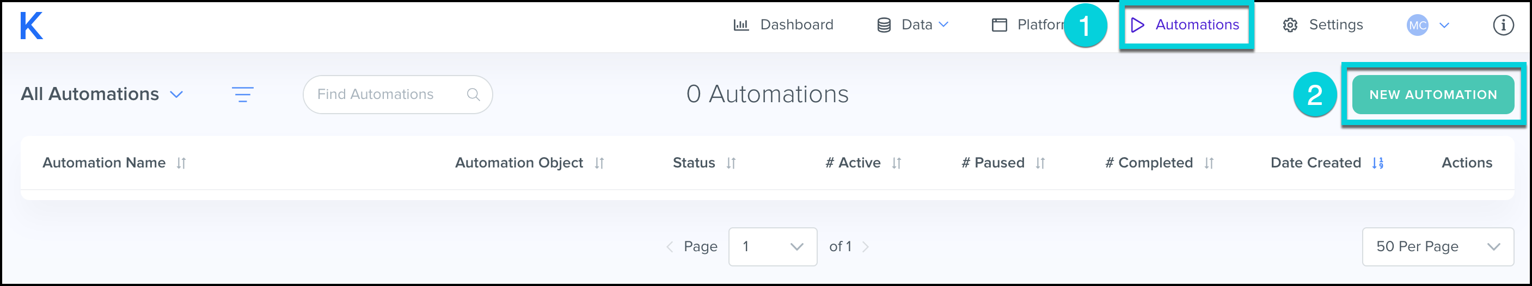Sort the # Active column
This screenshot has width=1532, height=286.
click(x=896, y=163)
